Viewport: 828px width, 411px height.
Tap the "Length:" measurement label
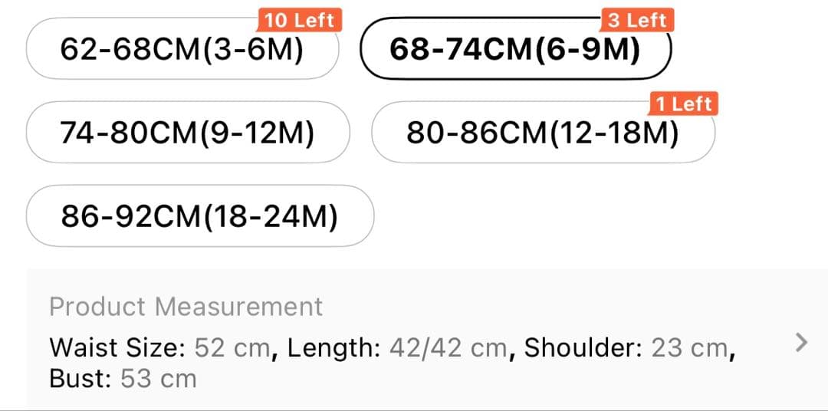[333, 348]
